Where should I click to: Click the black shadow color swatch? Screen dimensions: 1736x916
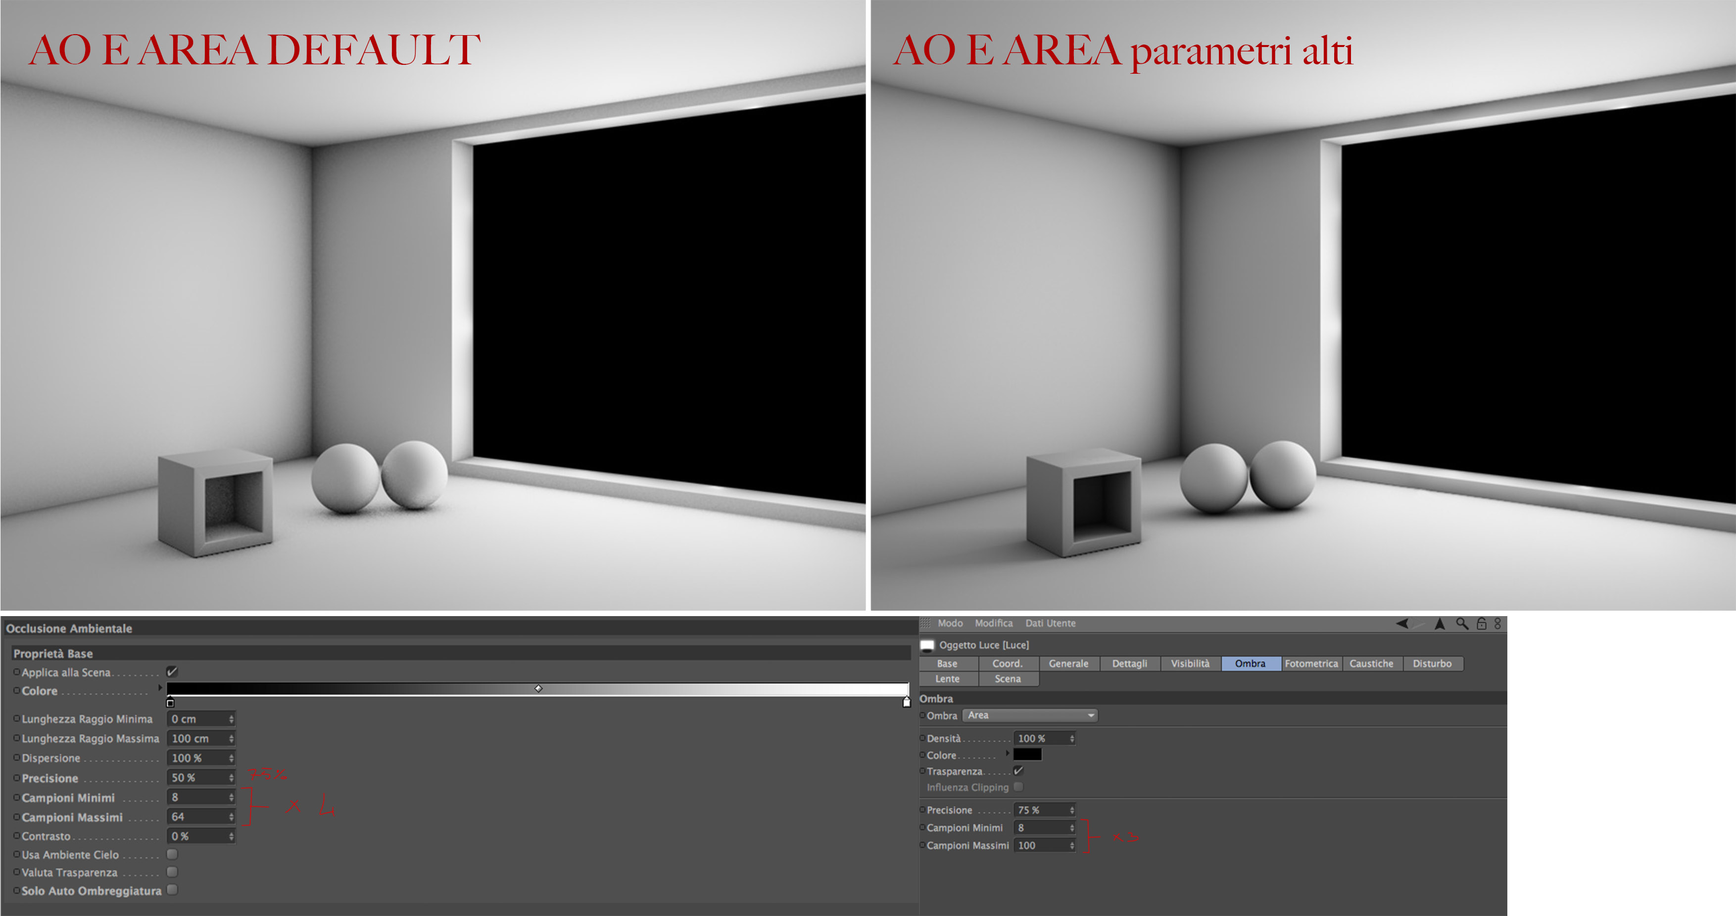click(1027, 754)
